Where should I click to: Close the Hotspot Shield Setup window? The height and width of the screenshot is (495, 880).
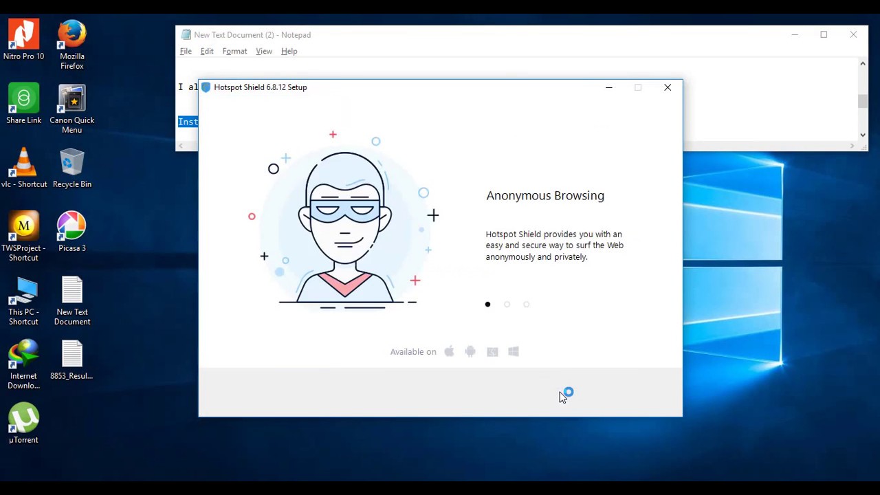(668, 87)
